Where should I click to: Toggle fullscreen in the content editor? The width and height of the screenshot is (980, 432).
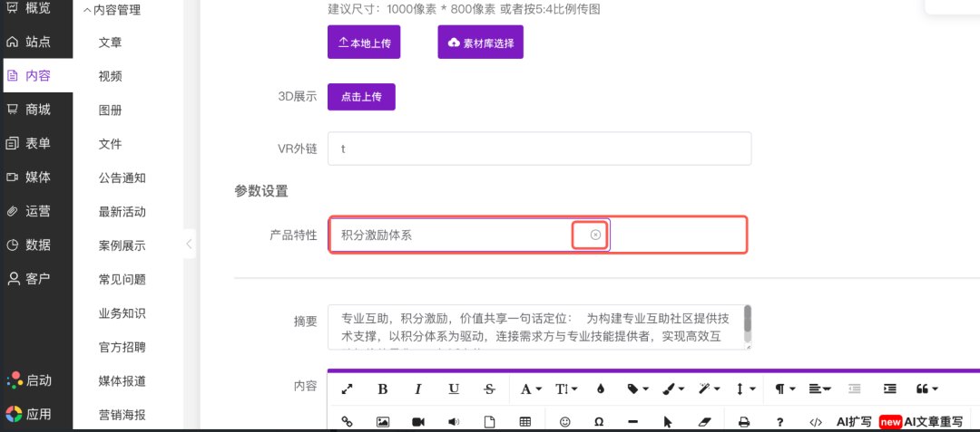[x=348, y=389]
